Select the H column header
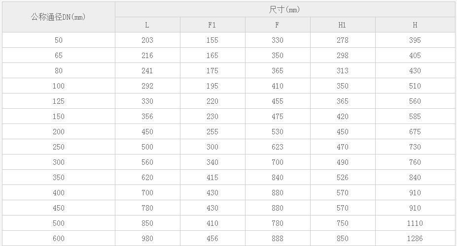Screen dimensions: 457x246 pos(415,25)
